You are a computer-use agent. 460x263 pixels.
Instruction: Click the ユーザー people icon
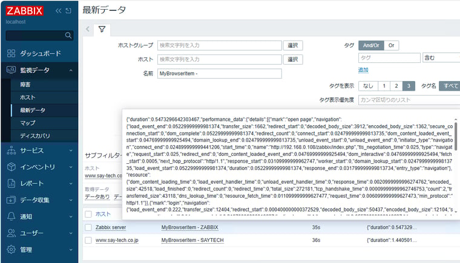click(11, 233)
